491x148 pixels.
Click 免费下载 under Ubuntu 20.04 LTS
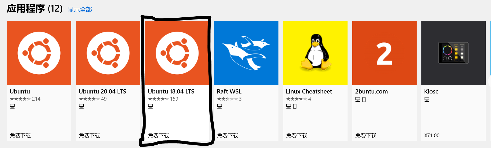click(x=89, y=135)
